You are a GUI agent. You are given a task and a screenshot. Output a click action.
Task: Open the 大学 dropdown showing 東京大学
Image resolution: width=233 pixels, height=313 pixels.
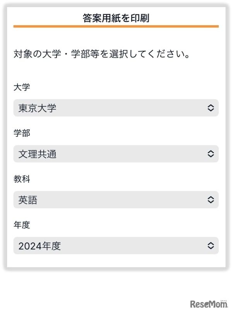point(116,108)
